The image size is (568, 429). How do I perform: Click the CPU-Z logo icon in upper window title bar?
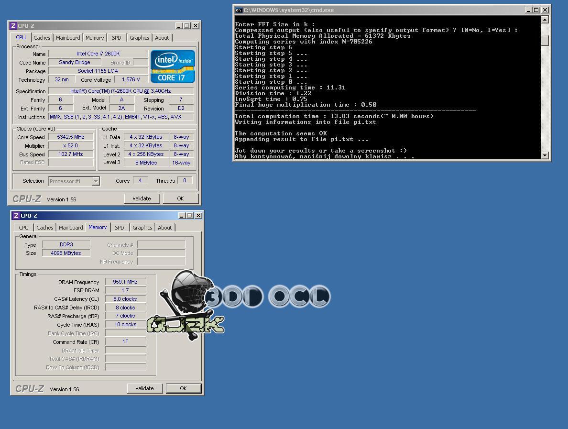point(13,26)
